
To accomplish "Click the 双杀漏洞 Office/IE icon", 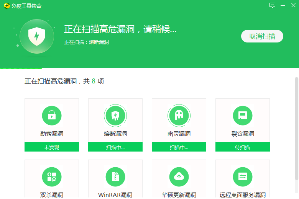I will click(x=52, y=177).
